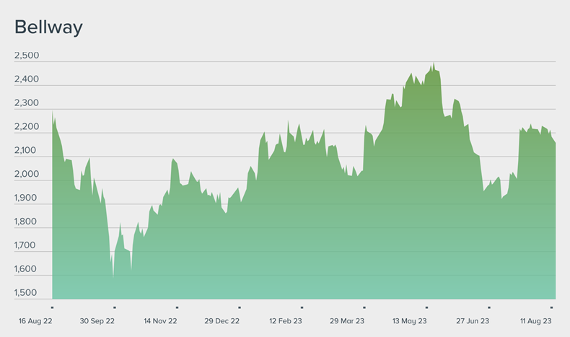Click the 1,800 price level label

pos(27,222)
